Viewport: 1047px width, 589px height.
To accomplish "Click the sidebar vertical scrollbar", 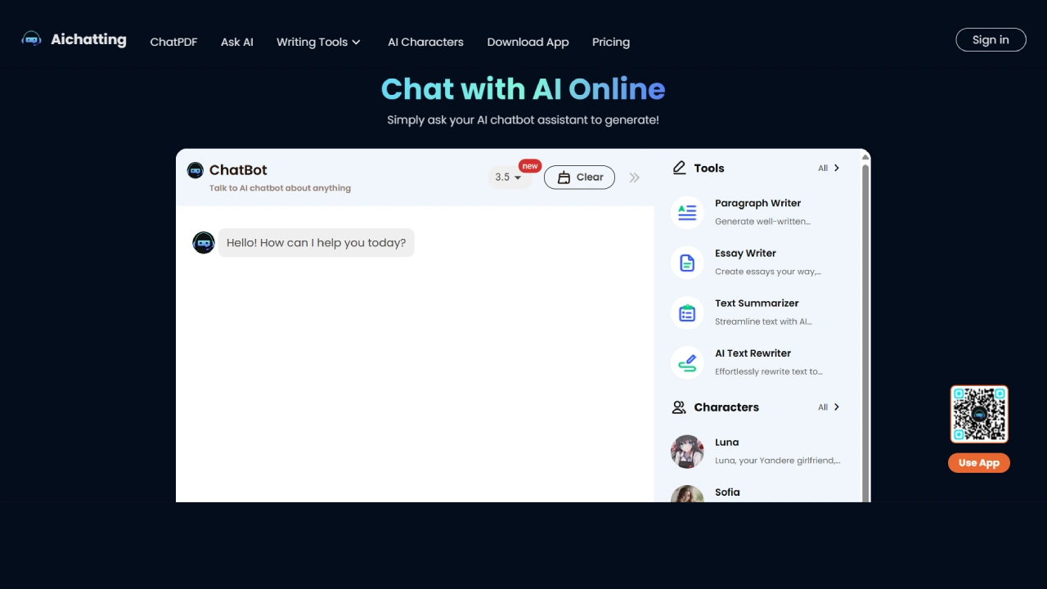I will tap(866, 327).
